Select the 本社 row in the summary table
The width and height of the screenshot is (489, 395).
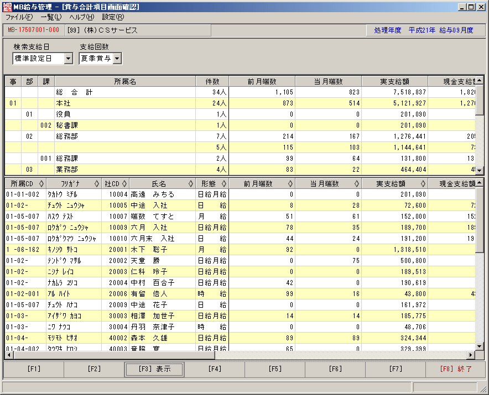tap(240, 103)
